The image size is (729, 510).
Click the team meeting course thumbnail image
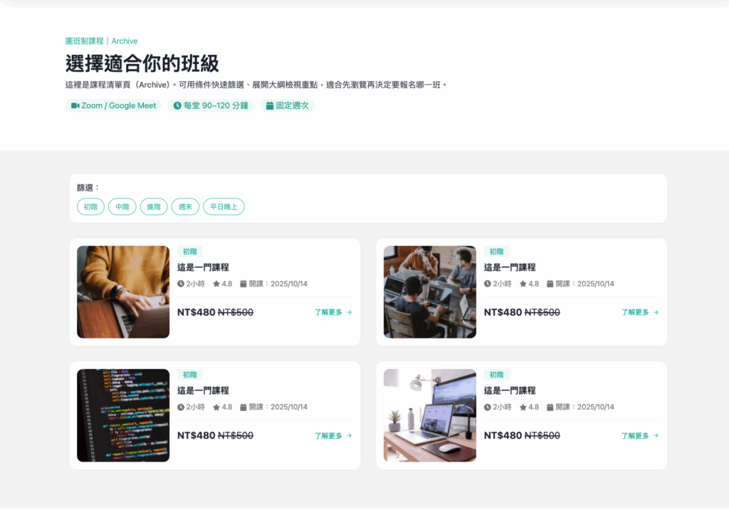(430, 292)
